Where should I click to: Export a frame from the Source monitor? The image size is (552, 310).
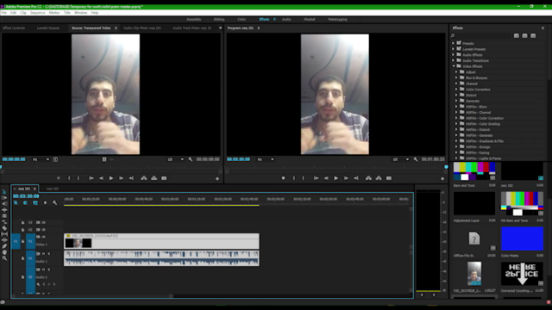click(164, 178)
